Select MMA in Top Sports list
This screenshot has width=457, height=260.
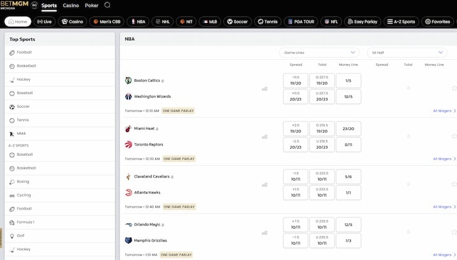(x=60, y=134)
